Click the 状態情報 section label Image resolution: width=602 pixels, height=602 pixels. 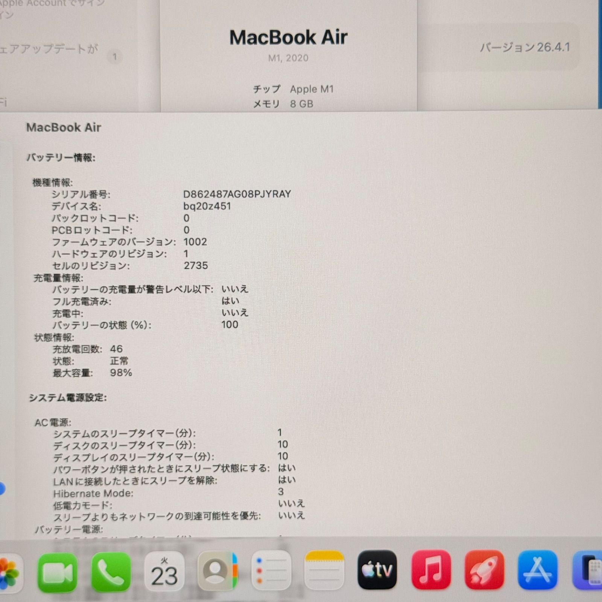tap(54, 337)
